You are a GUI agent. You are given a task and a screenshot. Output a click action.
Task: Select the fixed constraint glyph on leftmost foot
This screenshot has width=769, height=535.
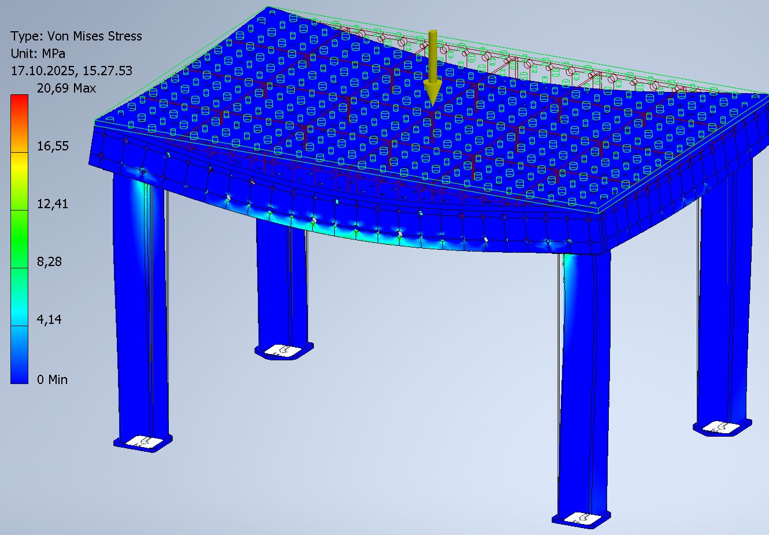pos(142,442)
